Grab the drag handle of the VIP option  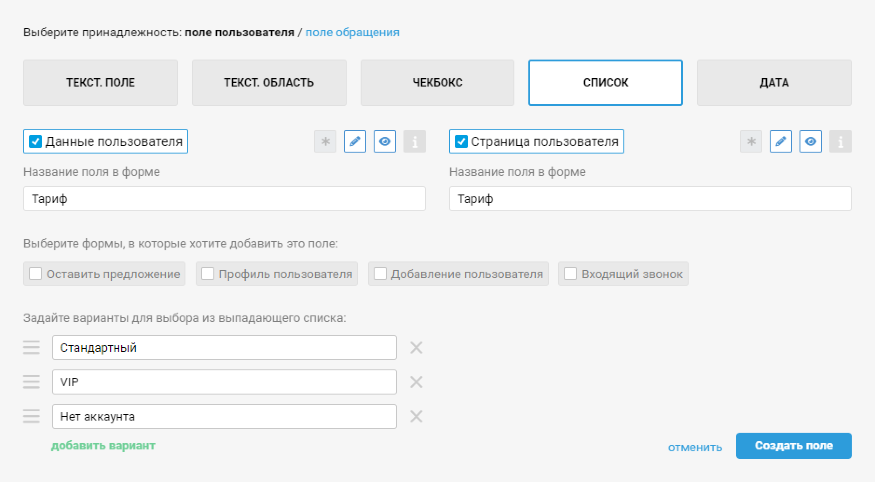click(x=31, y=382)
